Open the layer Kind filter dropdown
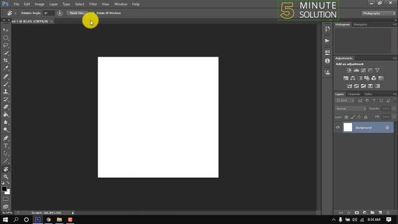398x224 pixels. (345, 101)
